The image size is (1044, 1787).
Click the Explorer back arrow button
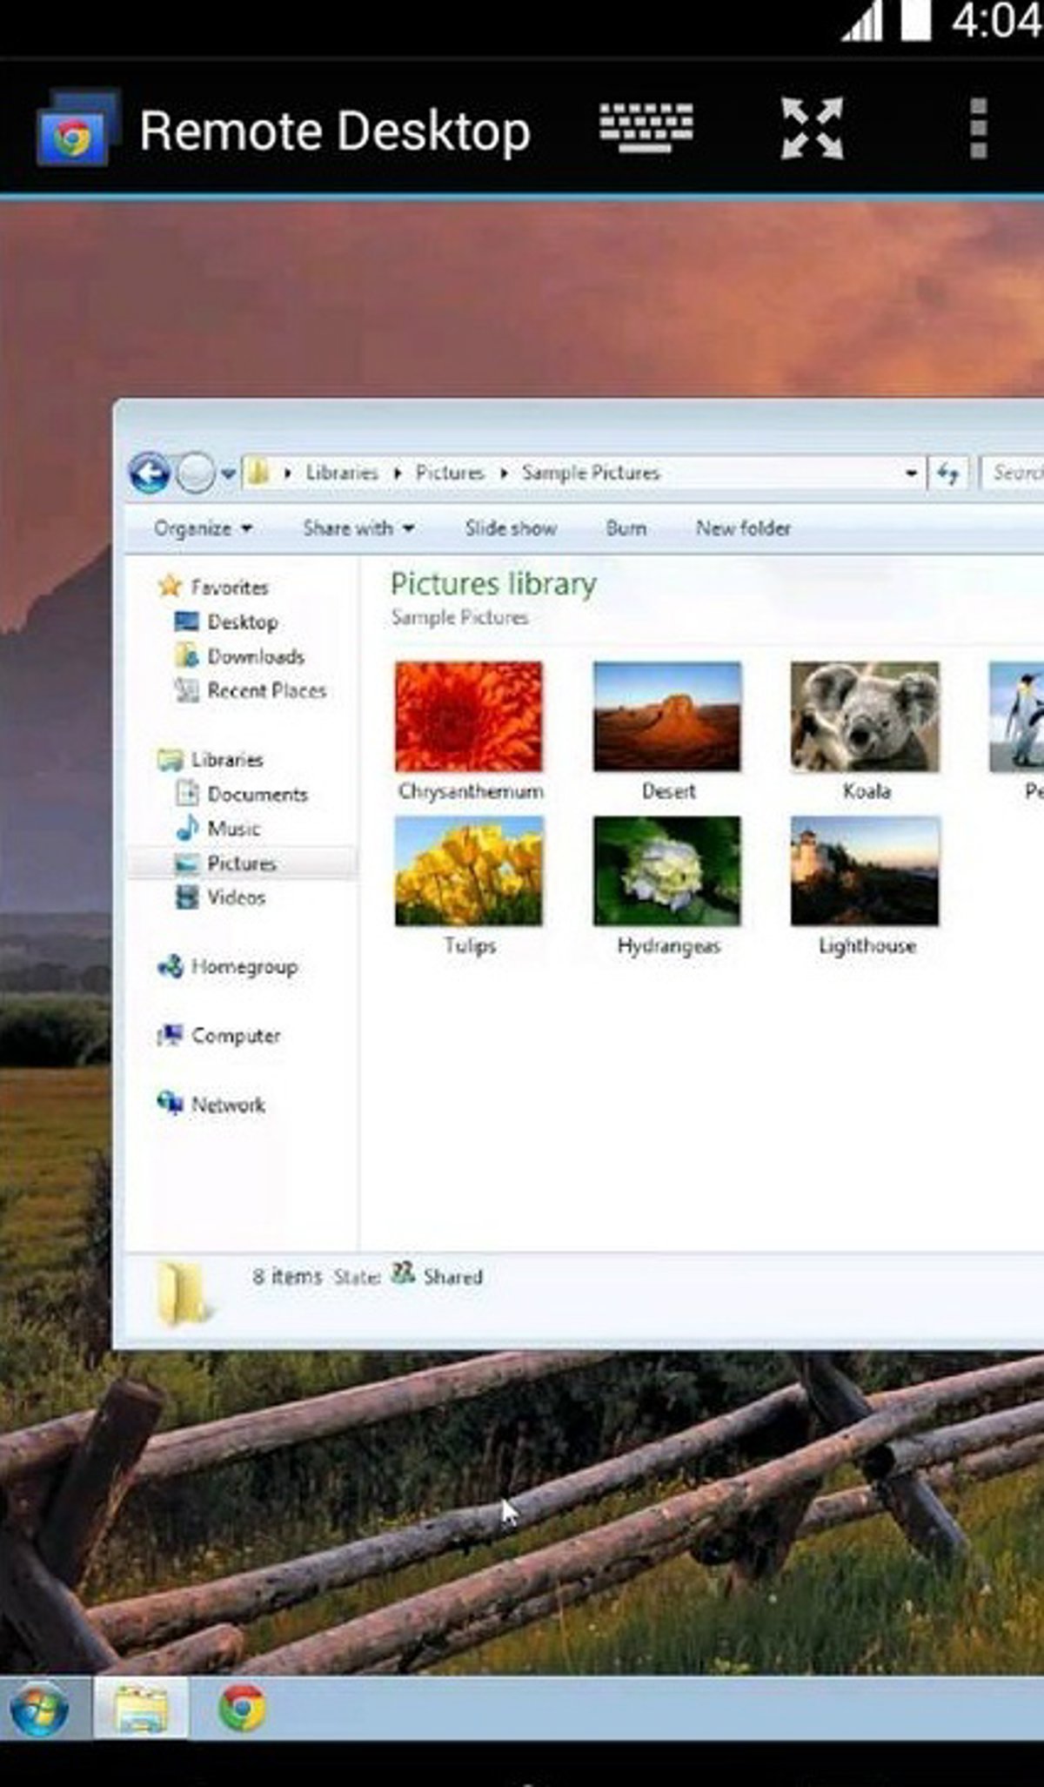150,474
